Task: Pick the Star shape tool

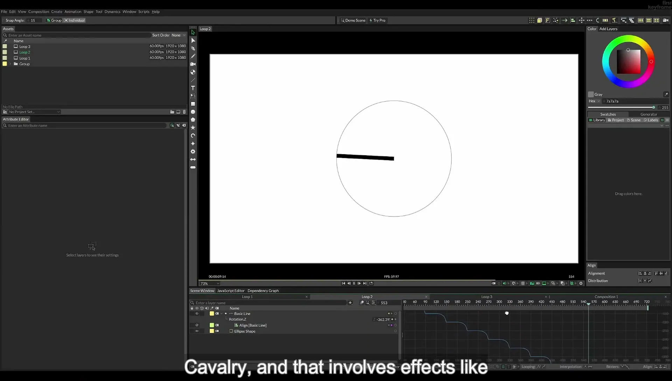Action: coord(193,128)
